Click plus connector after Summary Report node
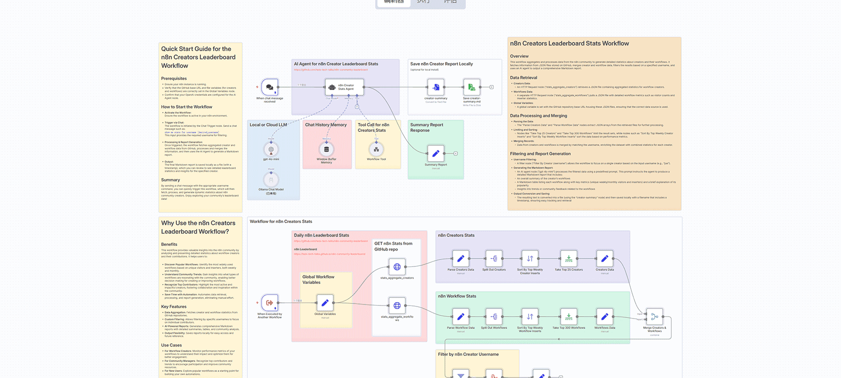 click(456, 153)
